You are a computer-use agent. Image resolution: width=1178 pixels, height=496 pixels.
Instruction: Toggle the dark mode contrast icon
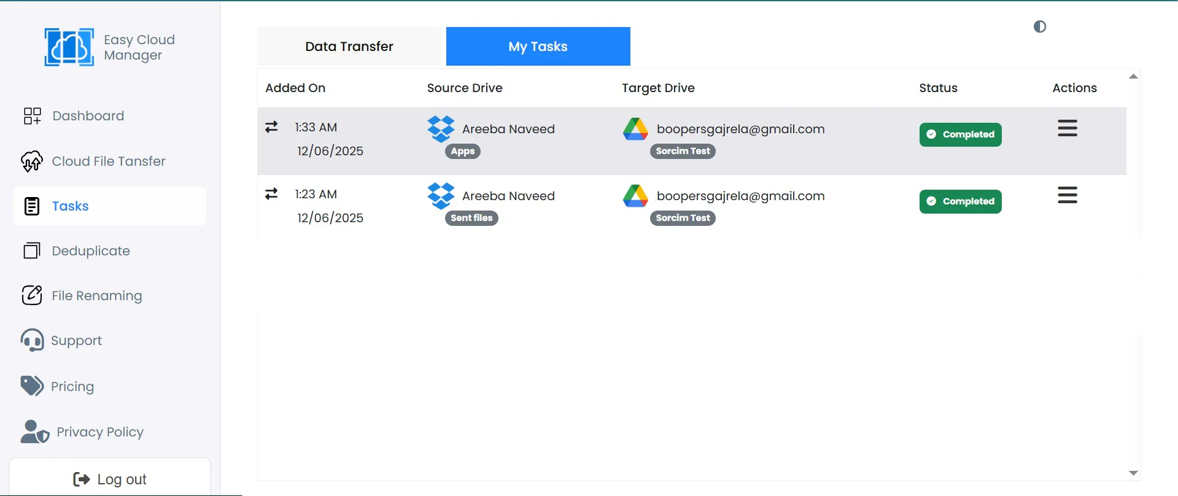click(x=1040, y=26)
